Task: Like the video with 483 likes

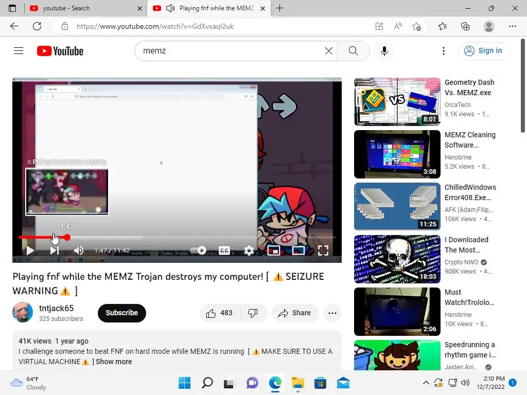Action: pos(220,313)
